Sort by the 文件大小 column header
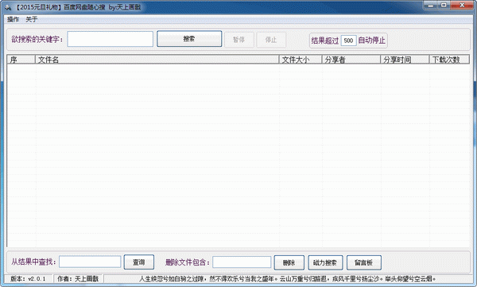Viewport: 477px width, 287px height. click(301, 60)
